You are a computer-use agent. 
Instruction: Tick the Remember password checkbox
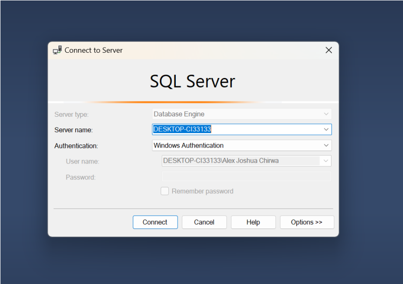[x=165, y=191]
